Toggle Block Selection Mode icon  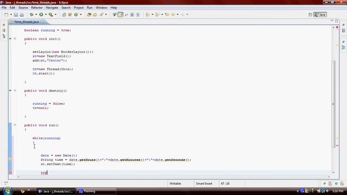pyautogui.click(x=132, y=15)
